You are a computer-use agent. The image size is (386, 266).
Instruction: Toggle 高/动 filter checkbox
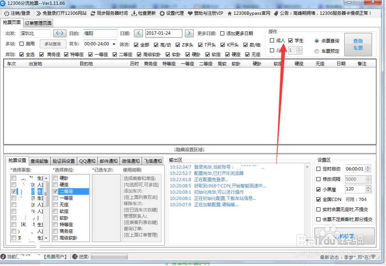click(x=156, y=45)
